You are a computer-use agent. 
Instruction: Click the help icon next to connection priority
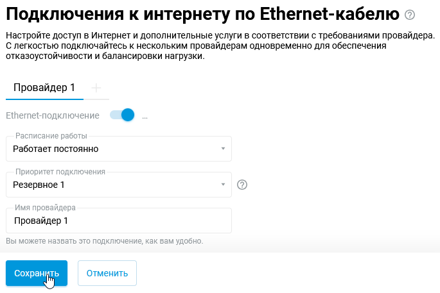[242, 185]
